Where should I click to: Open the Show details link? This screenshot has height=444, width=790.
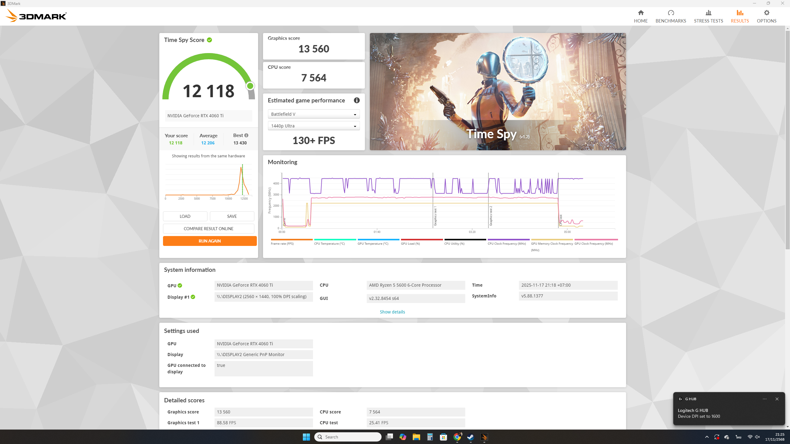point(392,312)
